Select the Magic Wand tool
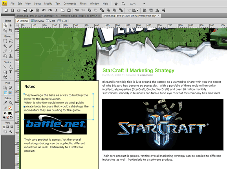Viewport: 227px width, 169px height. tap(5, 46)
